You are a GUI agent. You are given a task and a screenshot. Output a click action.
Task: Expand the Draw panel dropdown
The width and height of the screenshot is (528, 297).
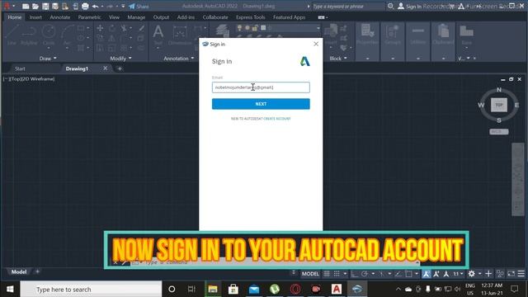[x=48, y=59]
